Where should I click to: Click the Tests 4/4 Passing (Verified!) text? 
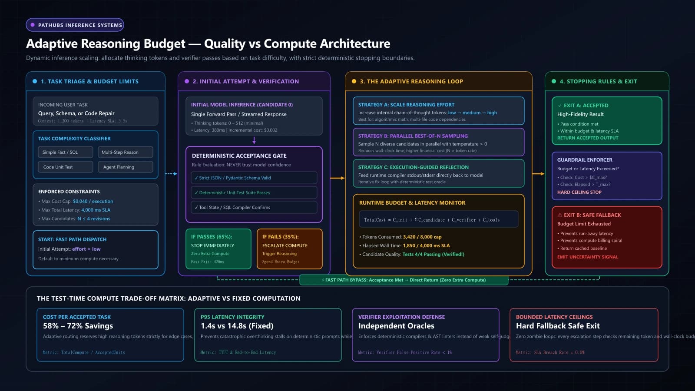(434, 255)
